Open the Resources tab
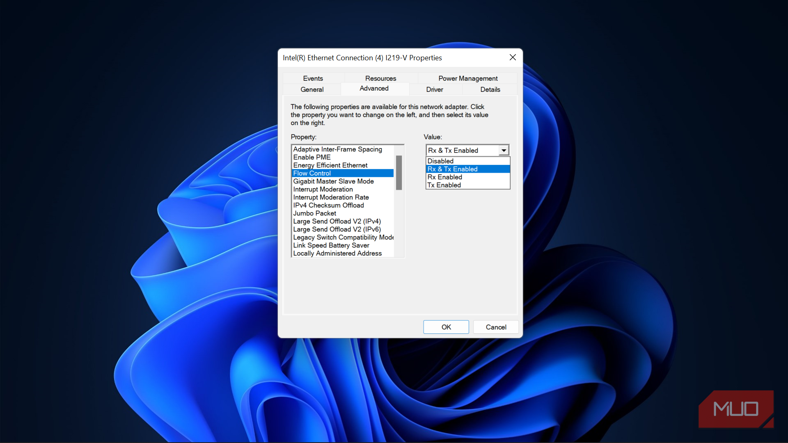The width and height of the screenshot is (788, 443). click(x=380, y=78)
